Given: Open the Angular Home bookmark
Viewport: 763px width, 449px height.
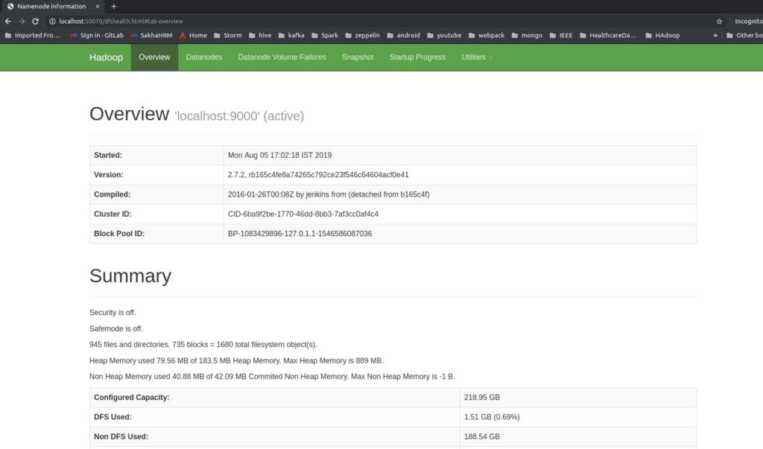Looking at the screenshot, I should click(x=193, y=35).
